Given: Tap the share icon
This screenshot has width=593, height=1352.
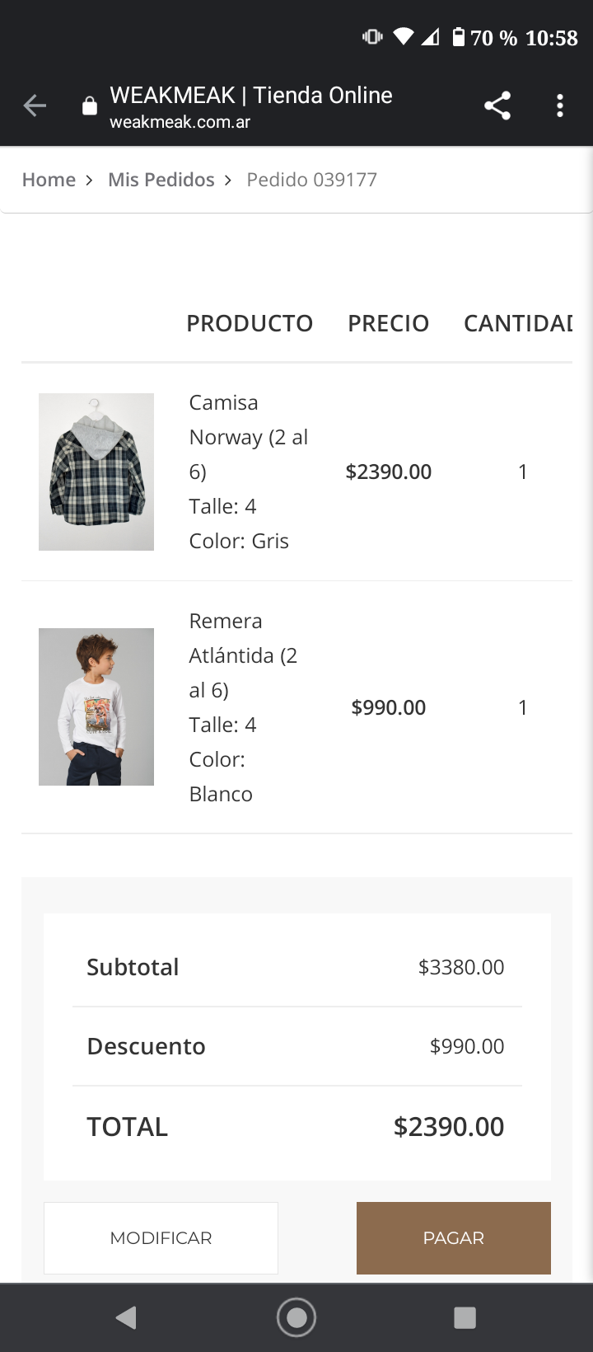Looking at the screenshot, I should [497, 106].
